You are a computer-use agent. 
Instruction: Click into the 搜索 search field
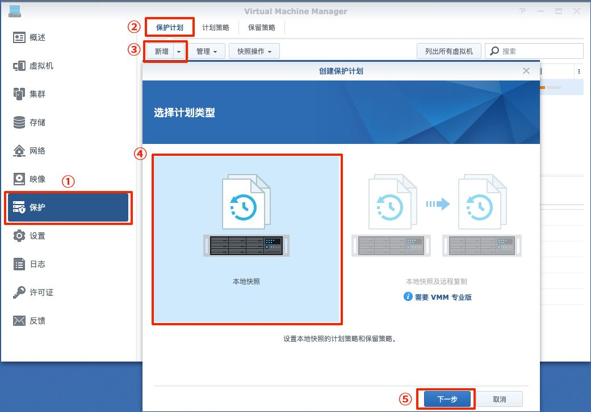pos(534,51)
